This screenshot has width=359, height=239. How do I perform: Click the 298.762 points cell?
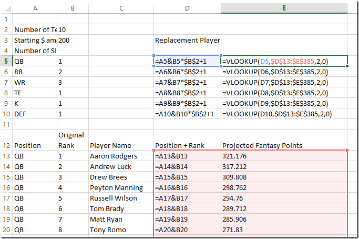click(284, 187)
